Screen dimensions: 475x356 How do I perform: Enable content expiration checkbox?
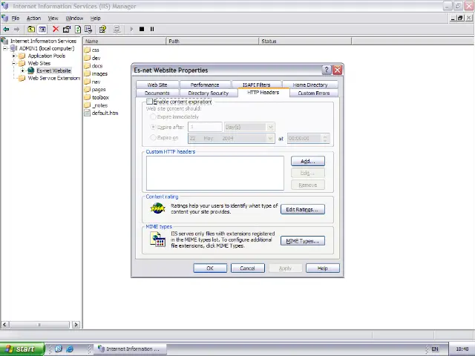150,101
